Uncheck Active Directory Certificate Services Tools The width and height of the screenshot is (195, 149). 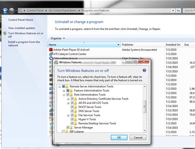72,99
